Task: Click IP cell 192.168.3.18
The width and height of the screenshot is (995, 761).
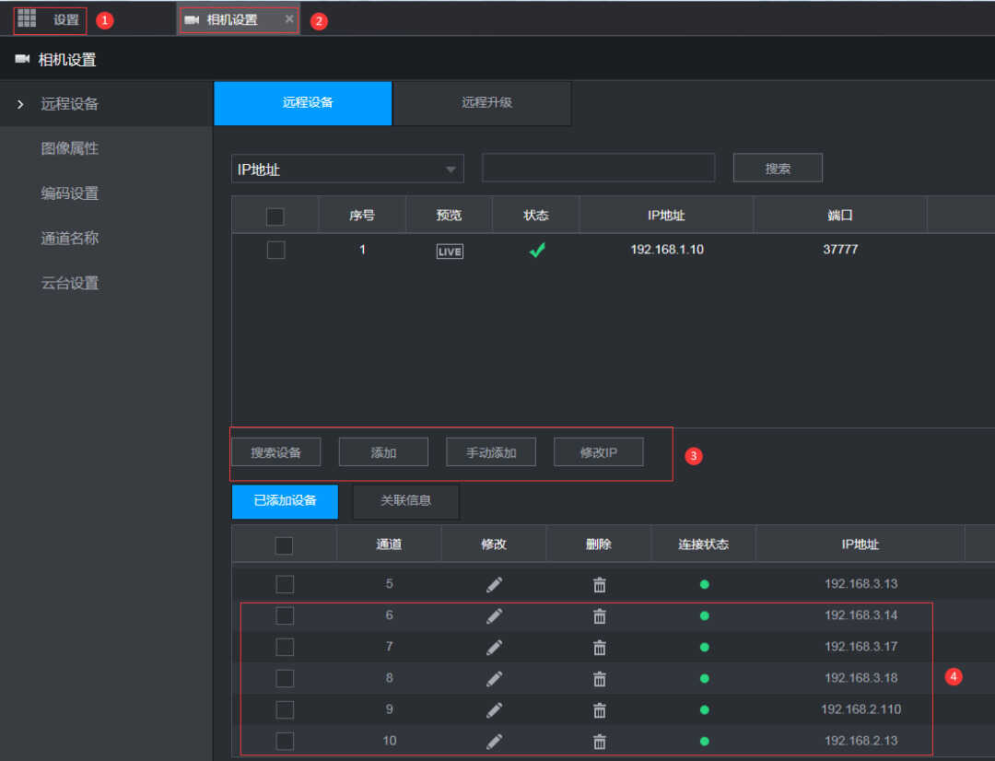Action: point(861,678)
